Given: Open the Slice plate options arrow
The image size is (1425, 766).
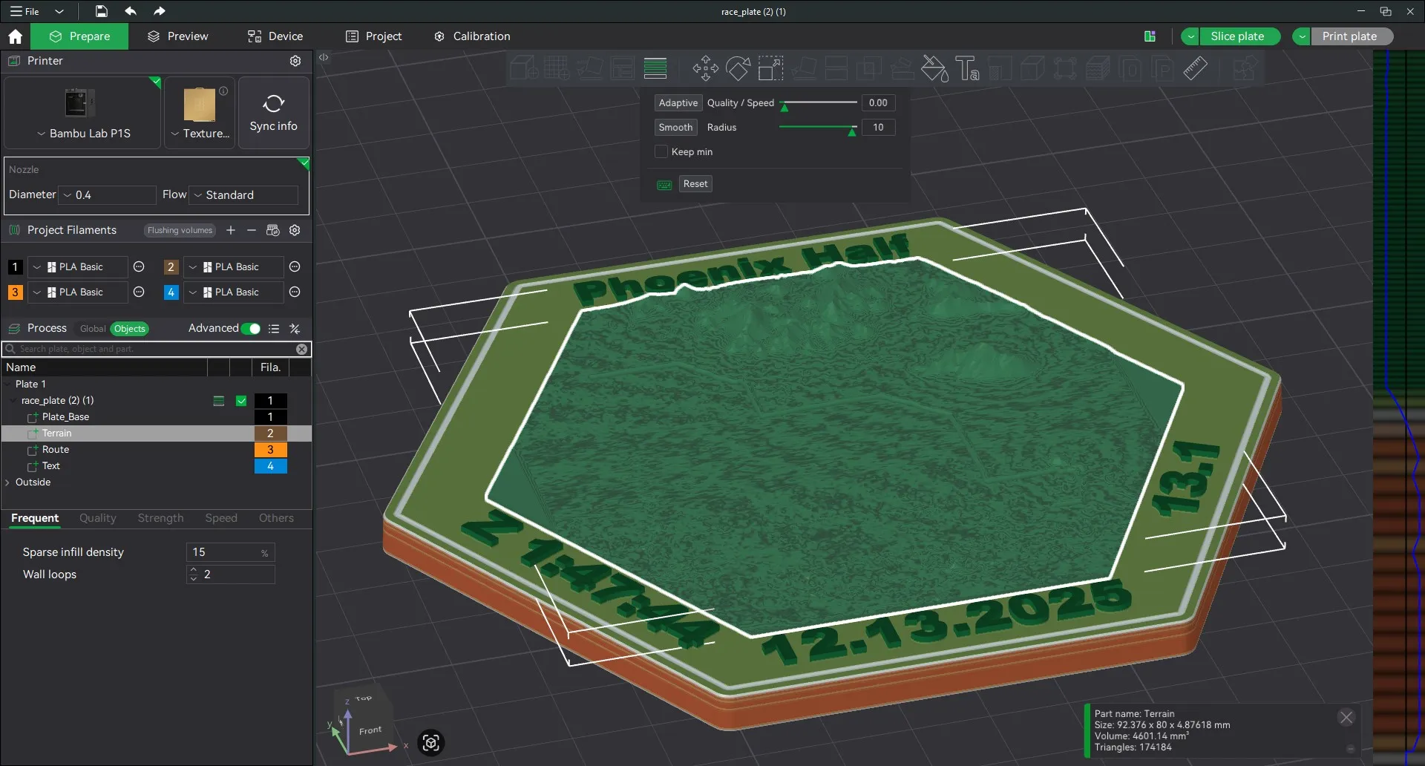Looking at the screenshot, I should point(1190,36).
